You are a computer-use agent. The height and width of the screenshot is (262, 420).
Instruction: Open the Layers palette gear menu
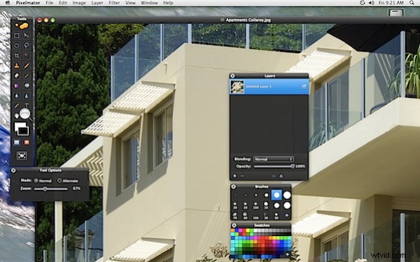281,176
